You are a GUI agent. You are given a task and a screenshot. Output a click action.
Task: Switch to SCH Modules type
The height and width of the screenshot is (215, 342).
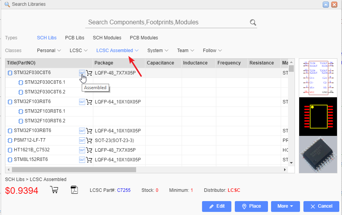tap(107, 38)
